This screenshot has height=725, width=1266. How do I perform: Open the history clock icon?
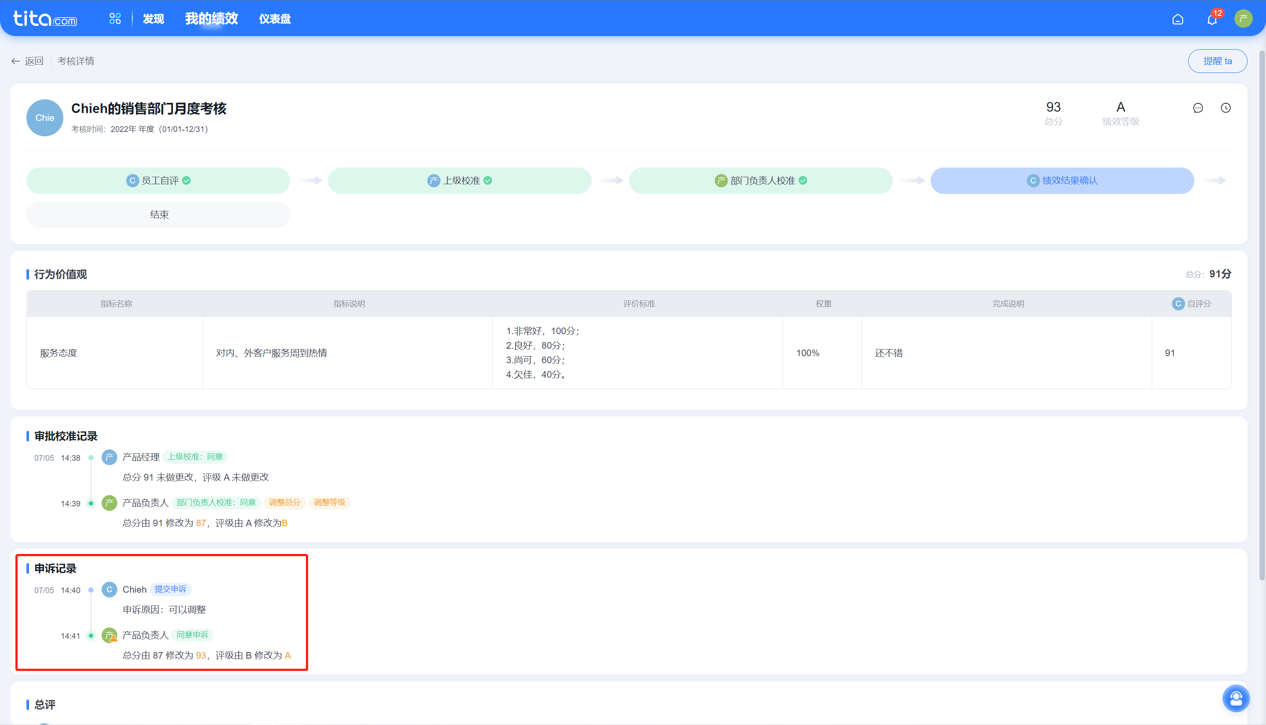[1226, 108]
